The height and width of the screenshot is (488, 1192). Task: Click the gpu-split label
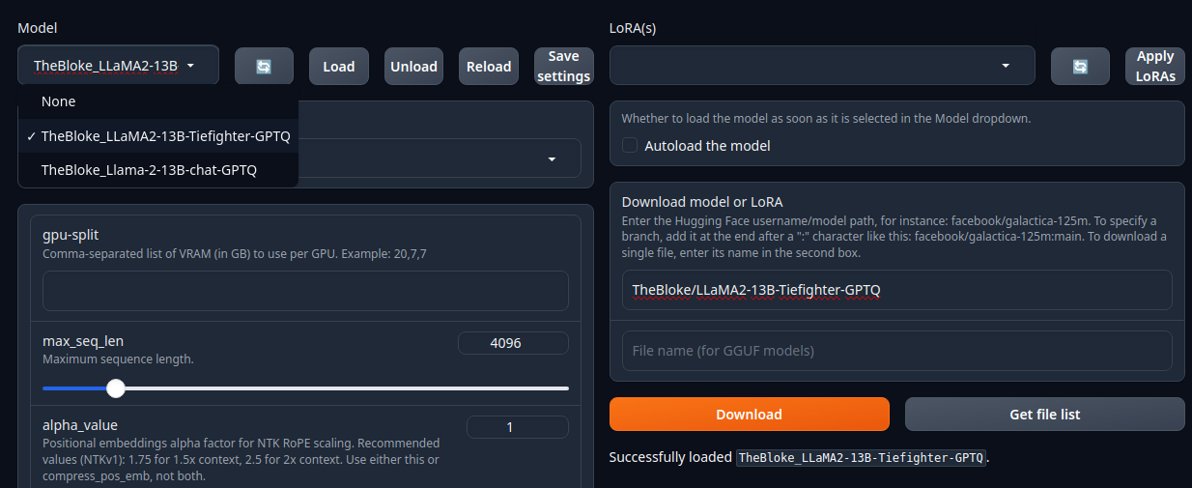point(71,235)
